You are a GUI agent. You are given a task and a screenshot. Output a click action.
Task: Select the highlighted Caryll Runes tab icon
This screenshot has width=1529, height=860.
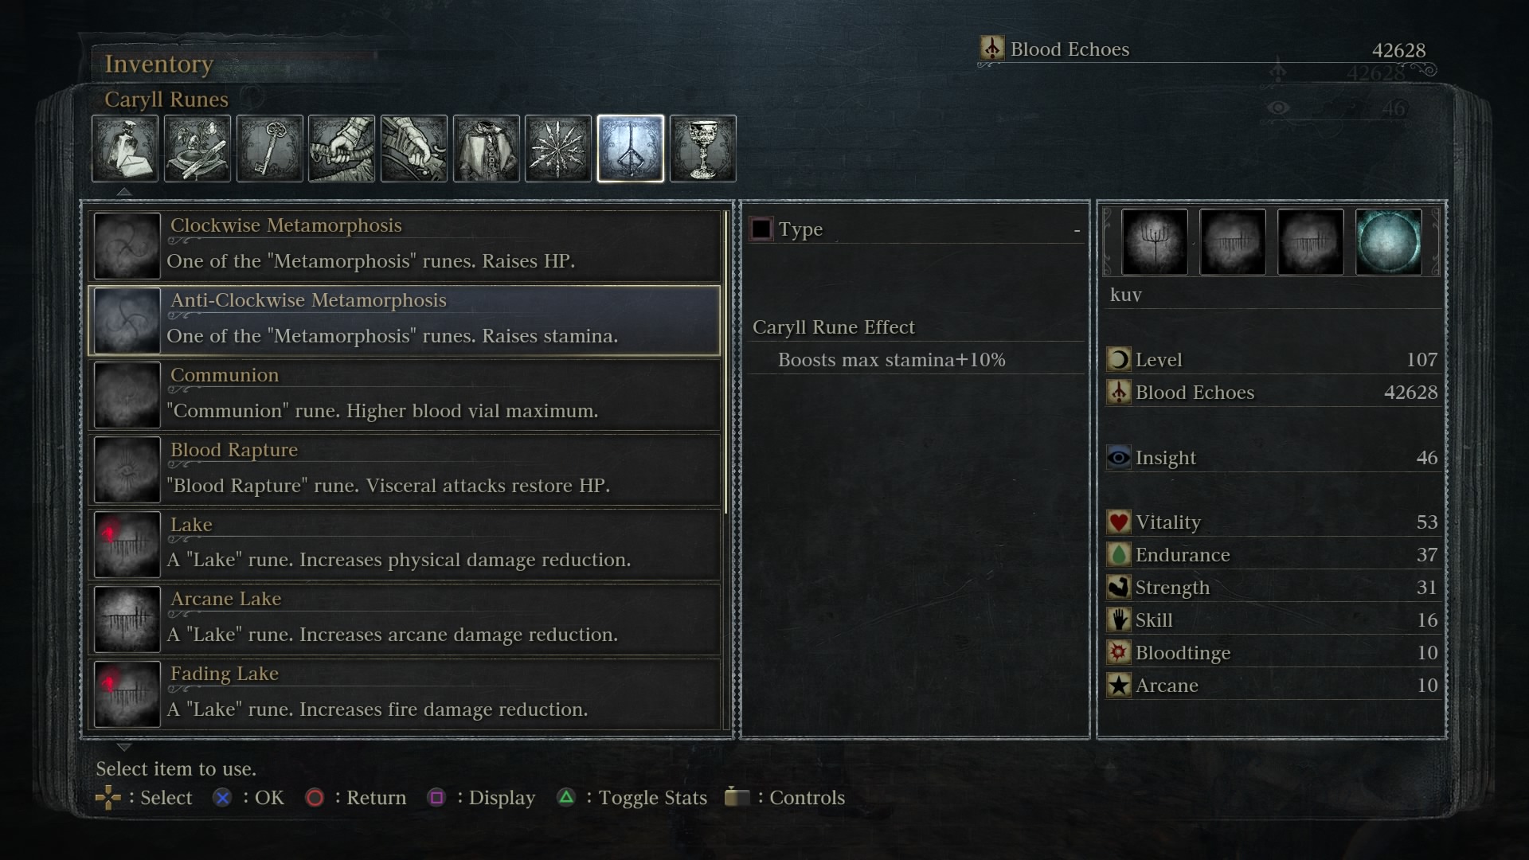click(631, 149)
